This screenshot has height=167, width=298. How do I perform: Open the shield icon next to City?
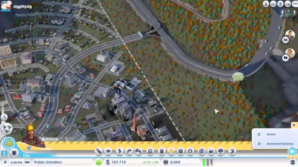coord(14,153)
